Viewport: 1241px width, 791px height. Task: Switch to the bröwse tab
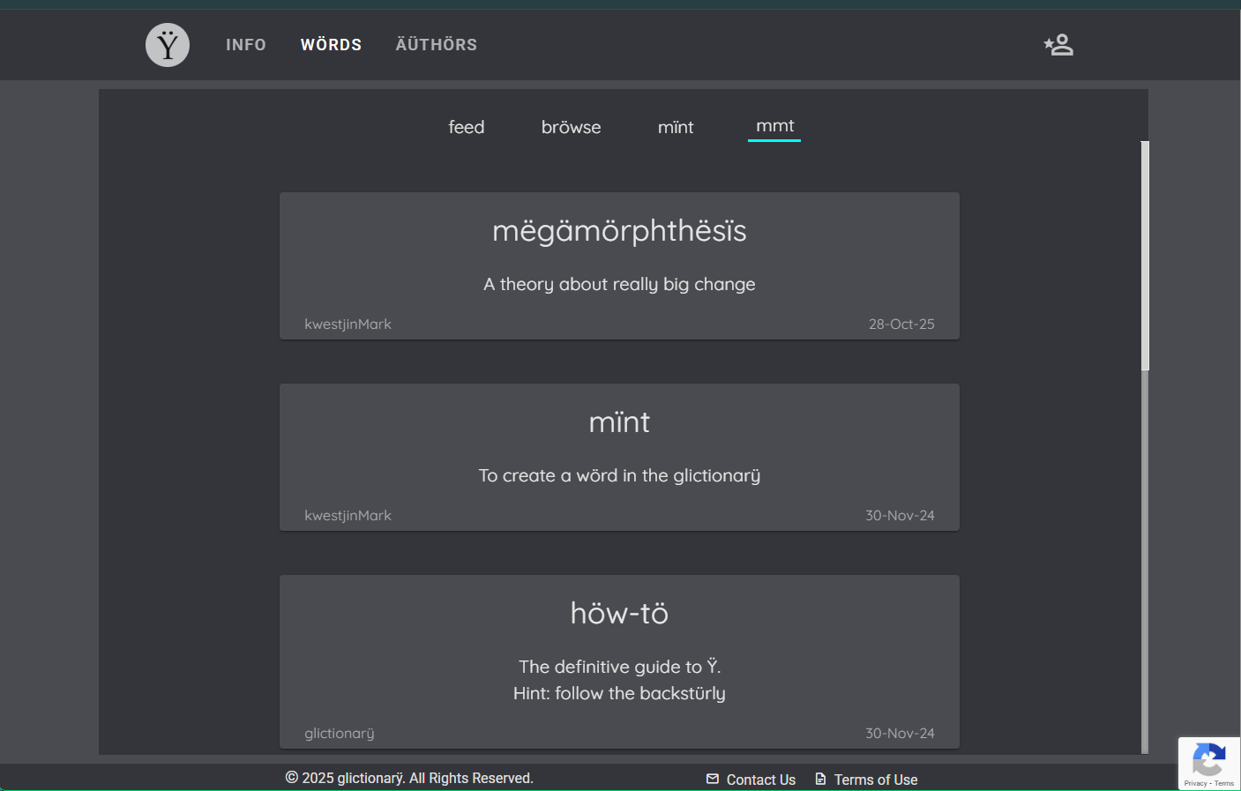point(571,127)
